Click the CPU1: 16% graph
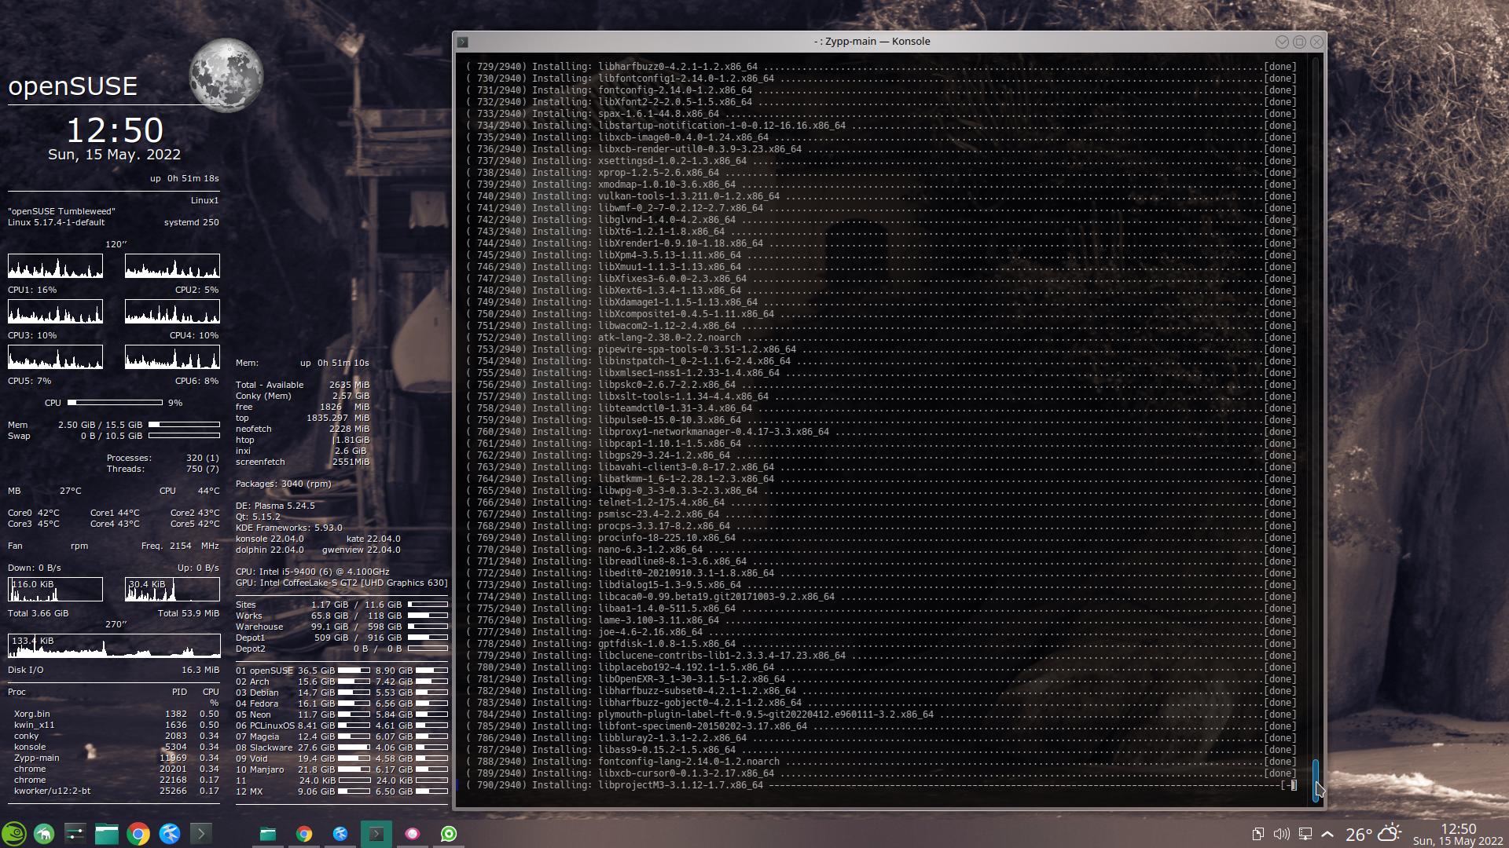The image size is (1509, 848). [x=55, y=266]
